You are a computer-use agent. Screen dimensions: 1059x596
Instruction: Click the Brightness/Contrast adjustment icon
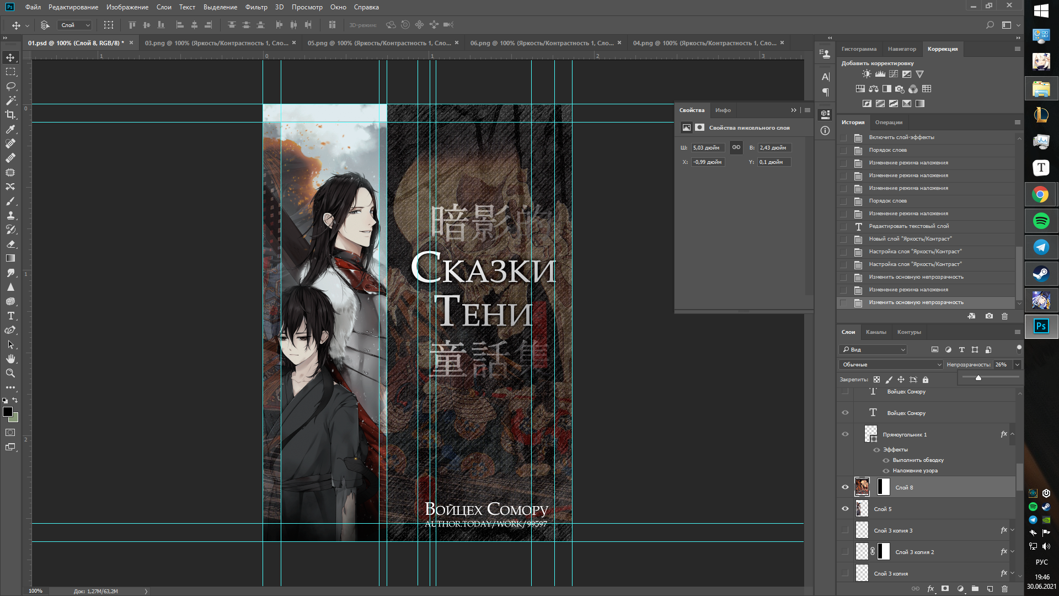click(x=867, y=74)
